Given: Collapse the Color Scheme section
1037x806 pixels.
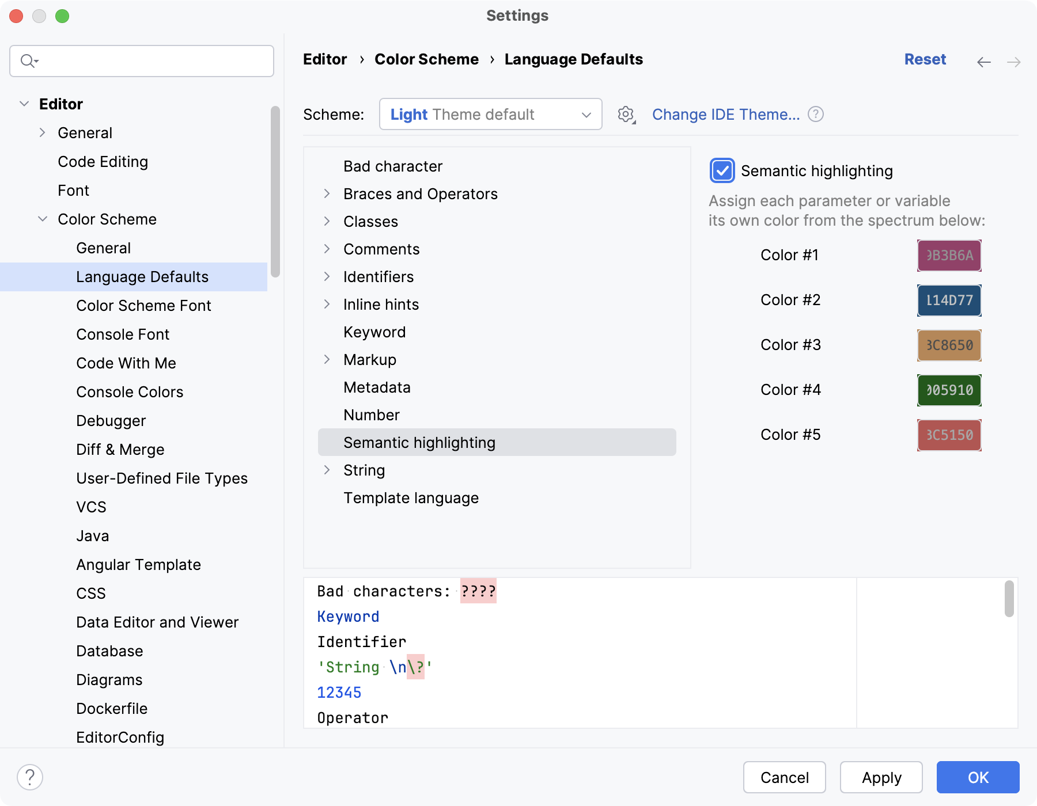Looking at the screenshot, I should pyautogui.click(x=42, y=219).
